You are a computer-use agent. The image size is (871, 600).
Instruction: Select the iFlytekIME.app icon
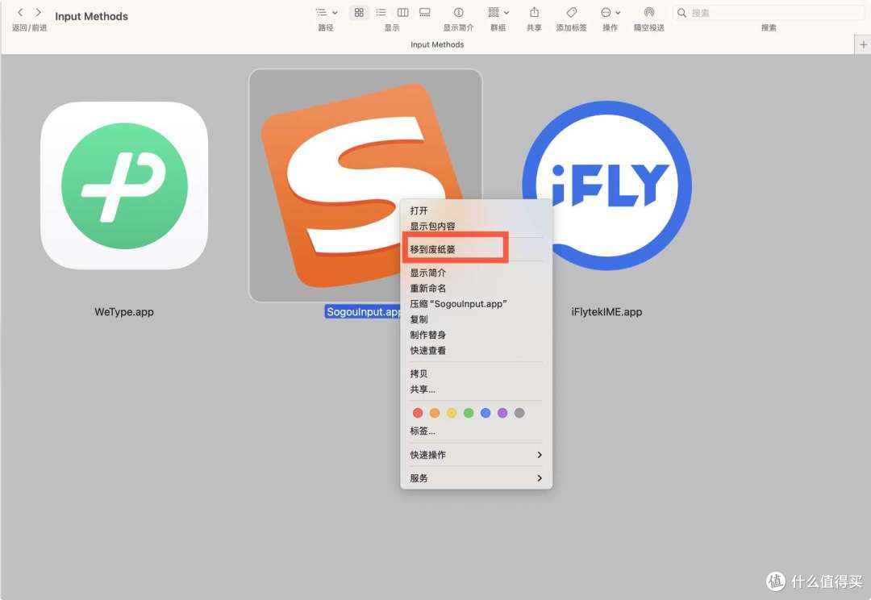click(606, 185)
